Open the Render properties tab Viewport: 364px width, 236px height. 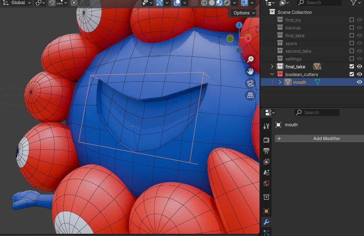tap(266, 140)
